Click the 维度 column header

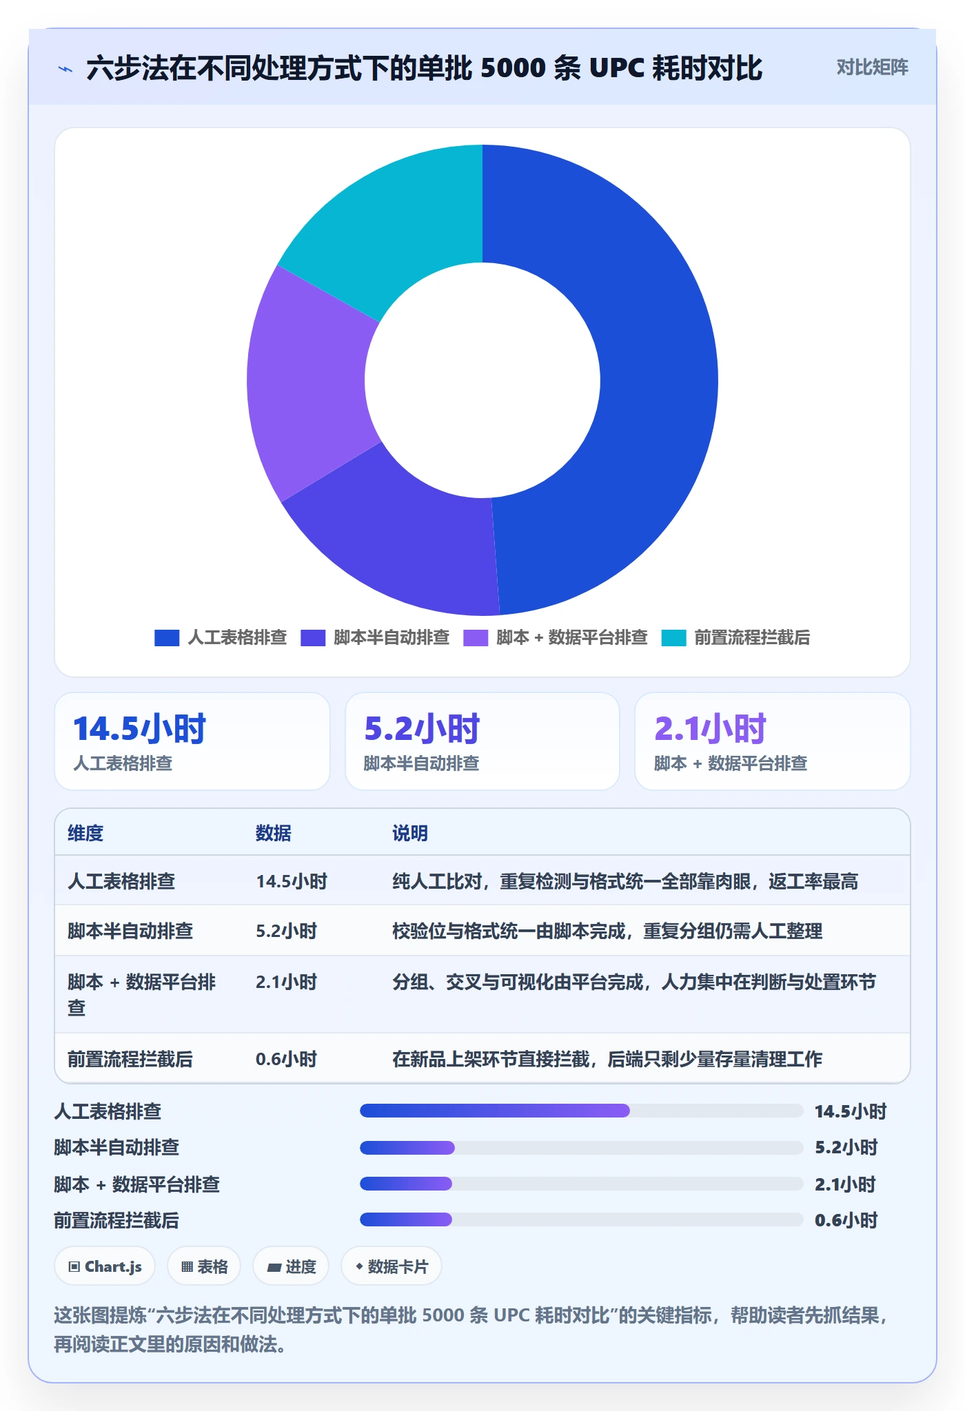[x=85, y=833]
